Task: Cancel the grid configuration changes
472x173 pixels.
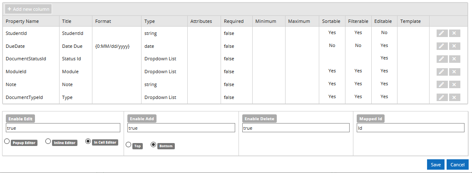Action: point(457,165)
